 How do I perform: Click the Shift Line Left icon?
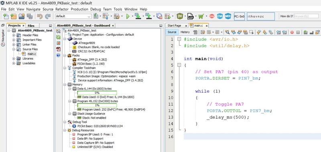(278, 32)
